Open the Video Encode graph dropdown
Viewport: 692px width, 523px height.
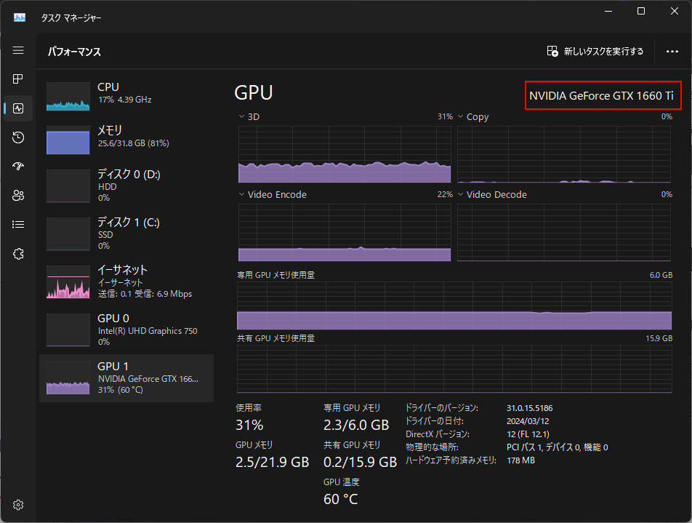[241, 194]
